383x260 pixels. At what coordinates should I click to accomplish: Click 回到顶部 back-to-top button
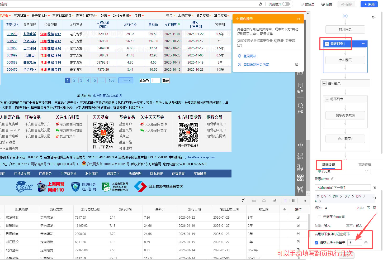300,189
